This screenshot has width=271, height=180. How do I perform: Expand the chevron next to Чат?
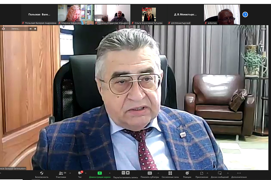point(86,173)
